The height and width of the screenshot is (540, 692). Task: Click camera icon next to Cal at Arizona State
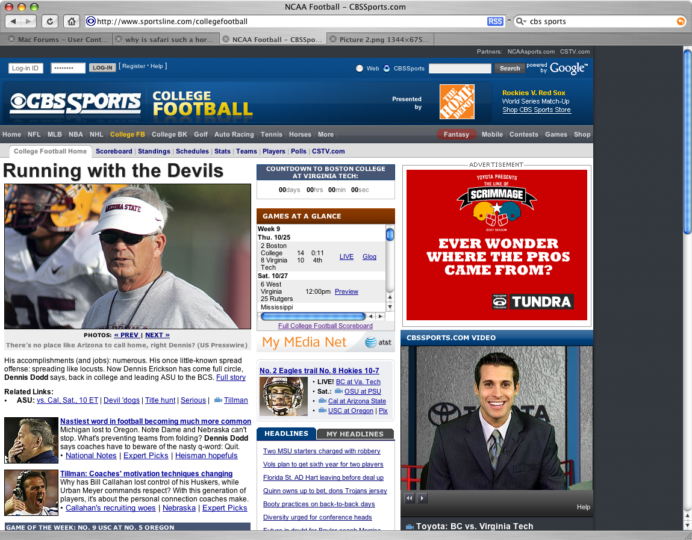click(323, 401)
